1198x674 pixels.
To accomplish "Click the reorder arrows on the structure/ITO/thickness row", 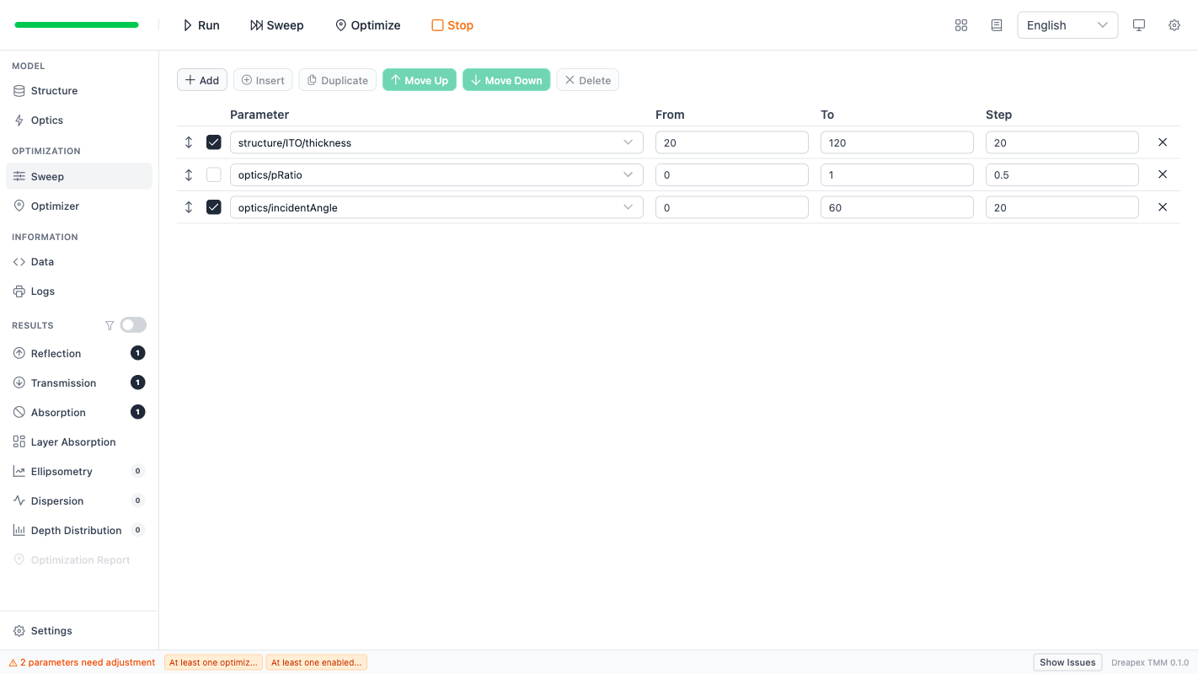I will [x=189, y=142].
